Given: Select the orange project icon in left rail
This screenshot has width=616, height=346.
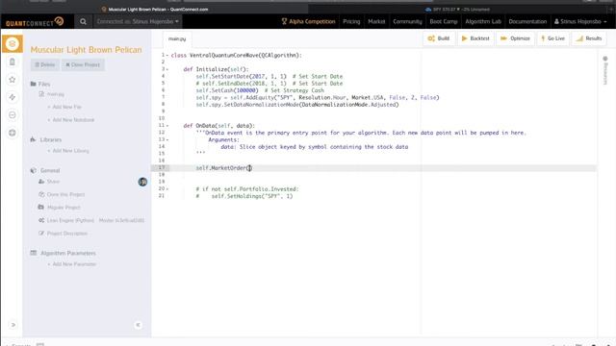Looking at the screenshot, I should pyautogui.click(x=13, y=43).
